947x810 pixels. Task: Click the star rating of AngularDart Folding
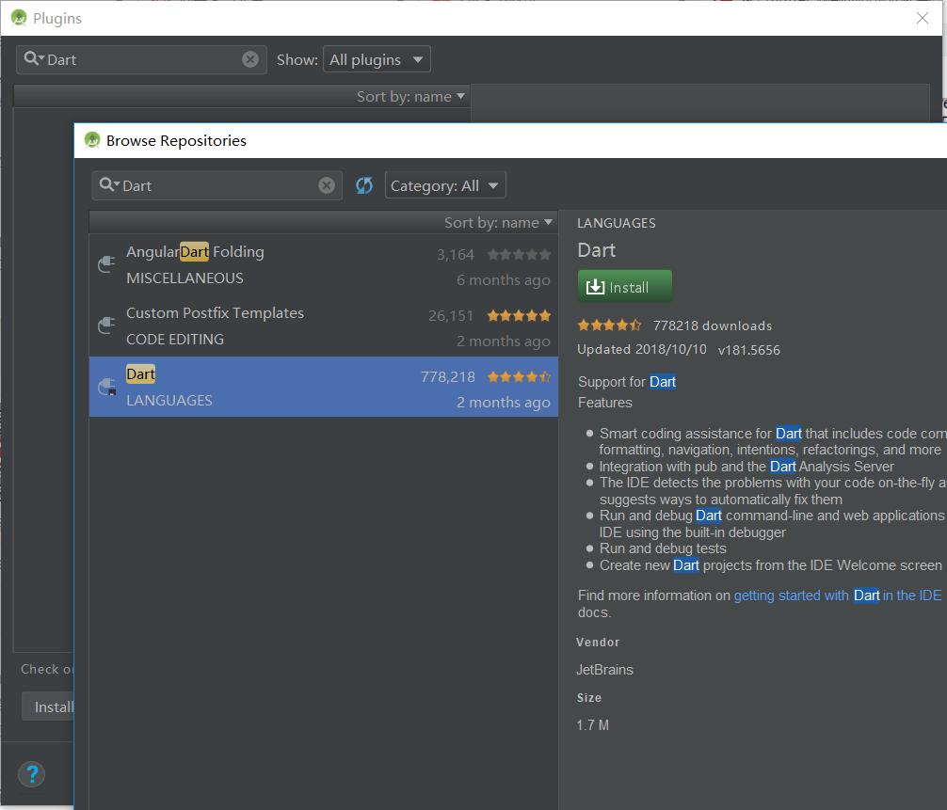point(519,254)
